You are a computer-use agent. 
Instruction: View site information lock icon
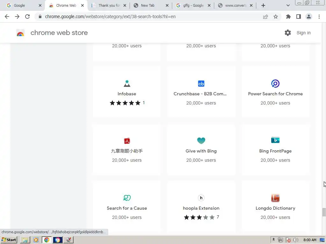pyautogui.click(x=40, y=17)
